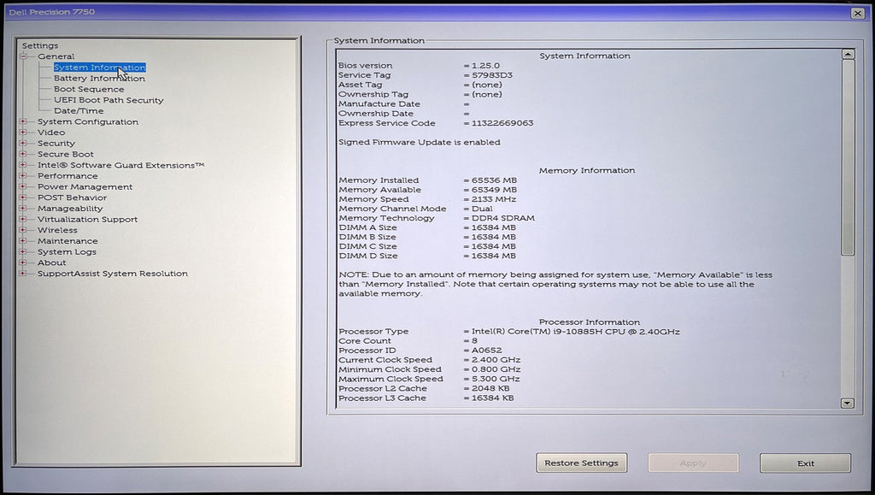Click the greyed-out Apply button

(x=693, y=463)
